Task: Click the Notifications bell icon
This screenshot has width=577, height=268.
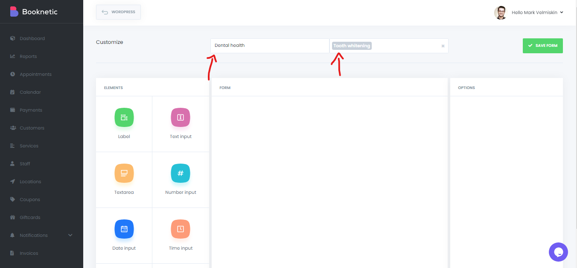Action: pyautogui.click(x=12, y=235)
